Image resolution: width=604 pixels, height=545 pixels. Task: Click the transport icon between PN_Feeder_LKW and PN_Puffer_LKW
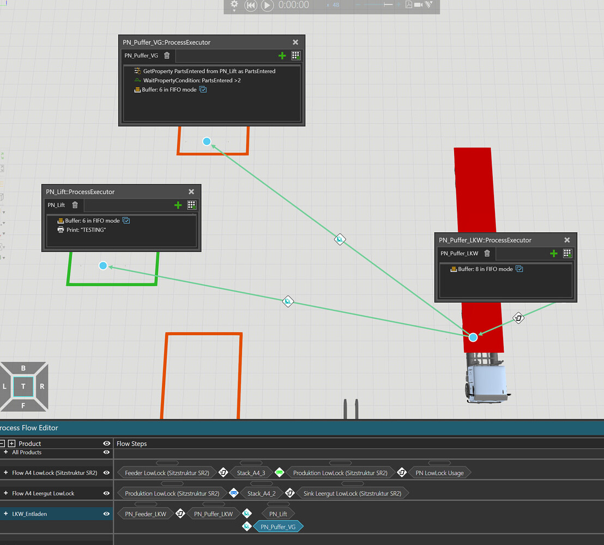pos(180,513)
